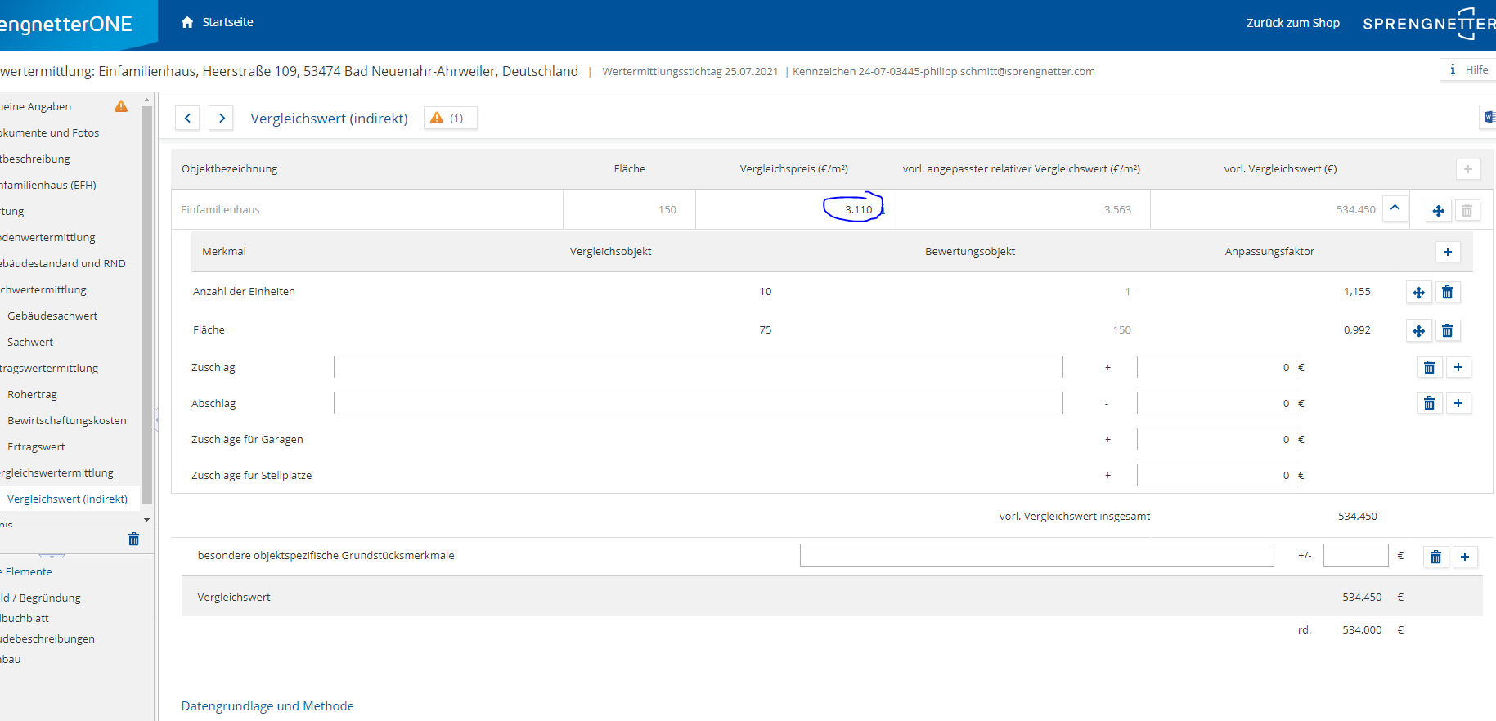Delete the Anzahl der Einheiten row
The height and width of the screenshot is (721, 1496).
point(1447,293)
